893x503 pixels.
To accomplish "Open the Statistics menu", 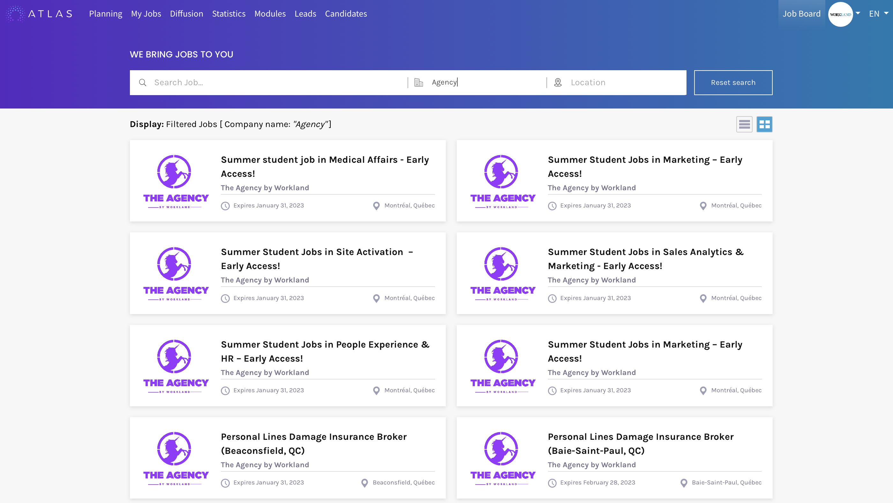I will pos(229,13).
